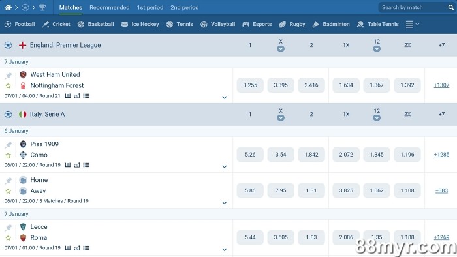Expand the Lecce vs Roma row
Screen dimensions: 457x257
tap(224, 250)
